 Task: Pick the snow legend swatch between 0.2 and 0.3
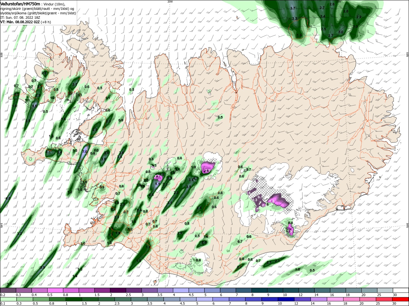8,290
